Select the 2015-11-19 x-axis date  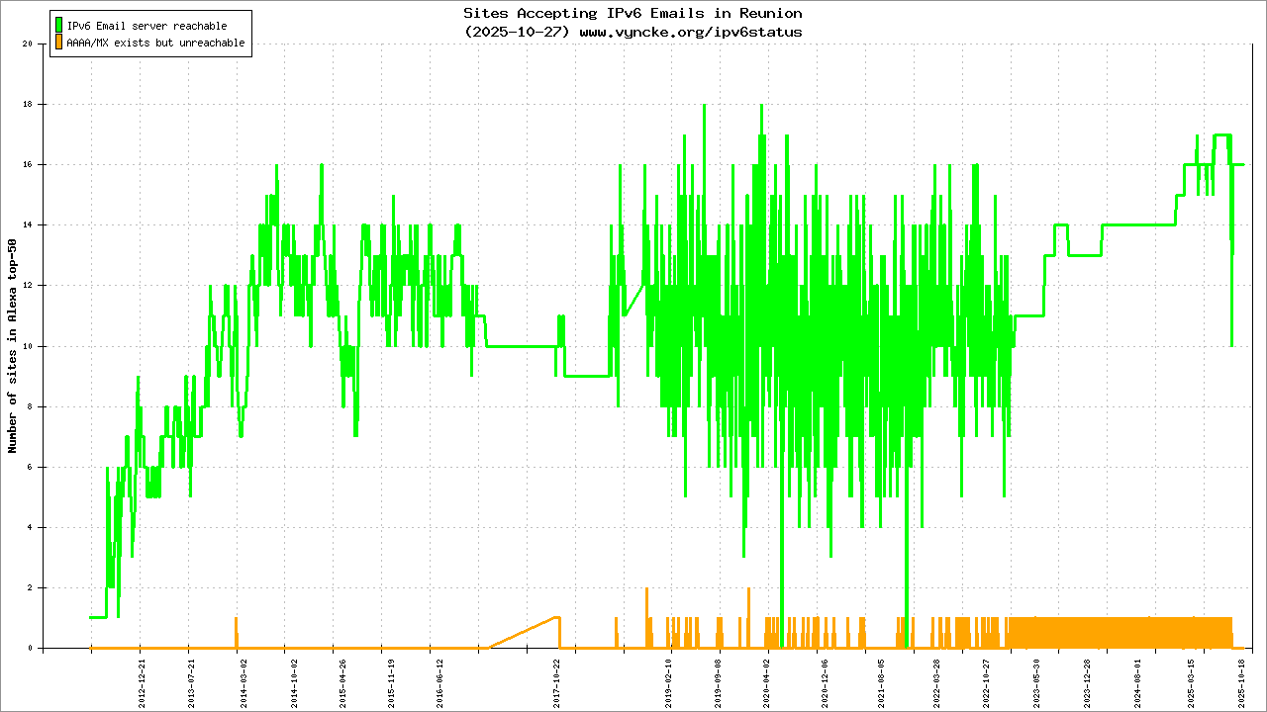[x=392, y=681]
